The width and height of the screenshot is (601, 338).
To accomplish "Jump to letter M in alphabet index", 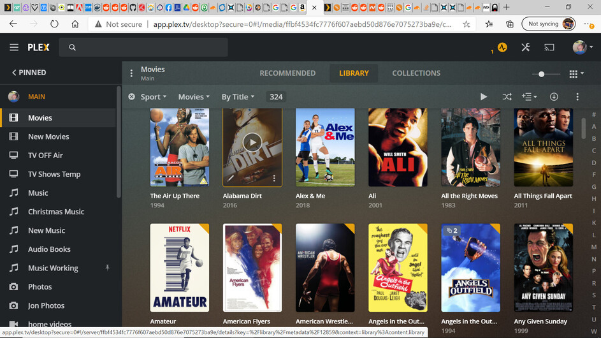I will pos(594,247).
